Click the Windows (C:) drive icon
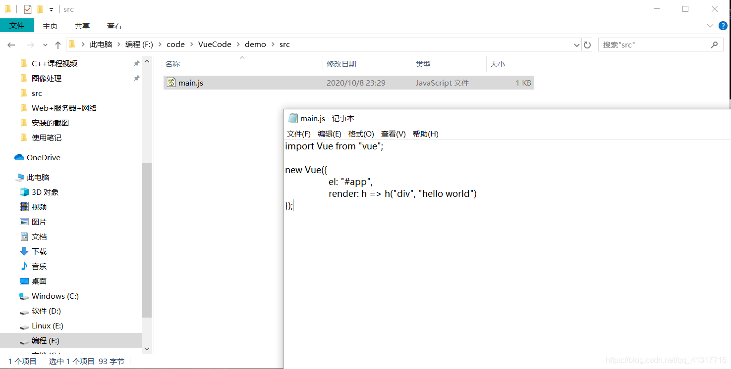Screen dimensions: 731x369 click(24, 296)
